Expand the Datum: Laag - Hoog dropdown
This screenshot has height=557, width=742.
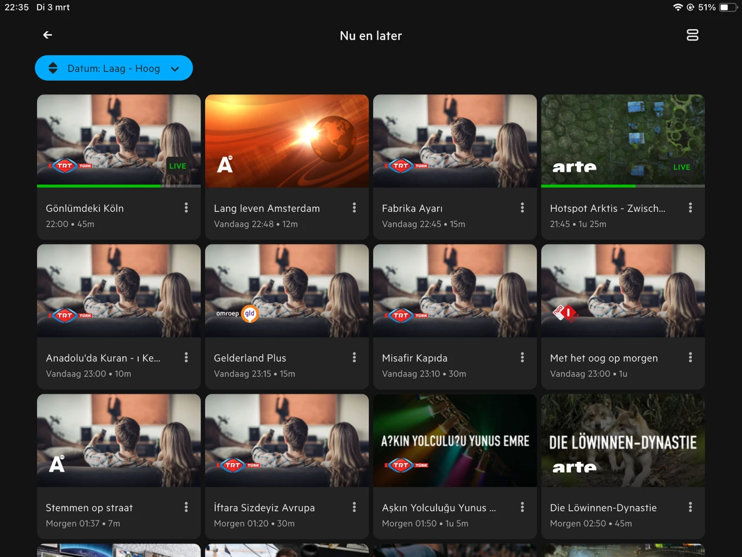(x=114, y=68)
